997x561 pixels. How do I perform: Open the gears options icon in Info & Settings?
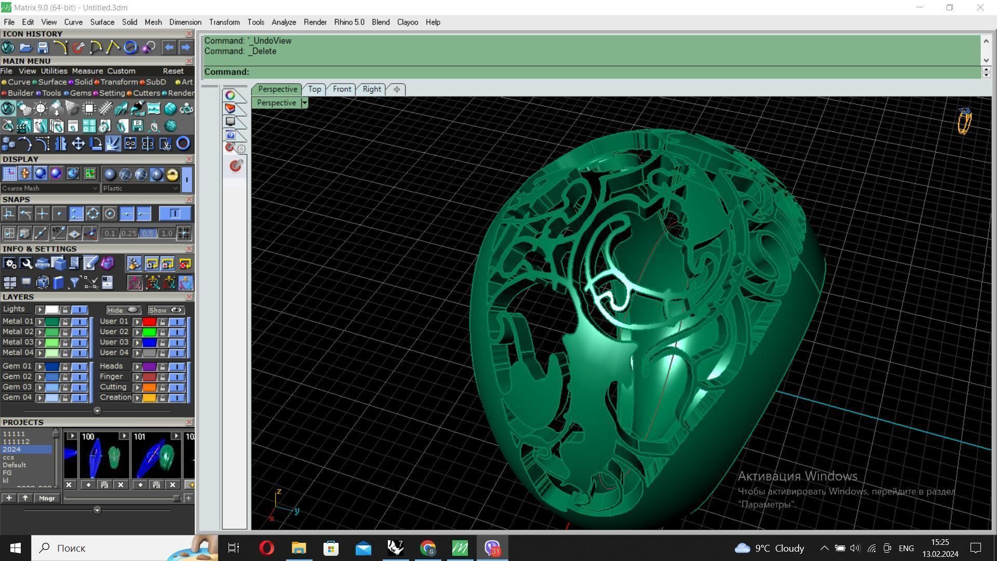click(x=10, y=264)
